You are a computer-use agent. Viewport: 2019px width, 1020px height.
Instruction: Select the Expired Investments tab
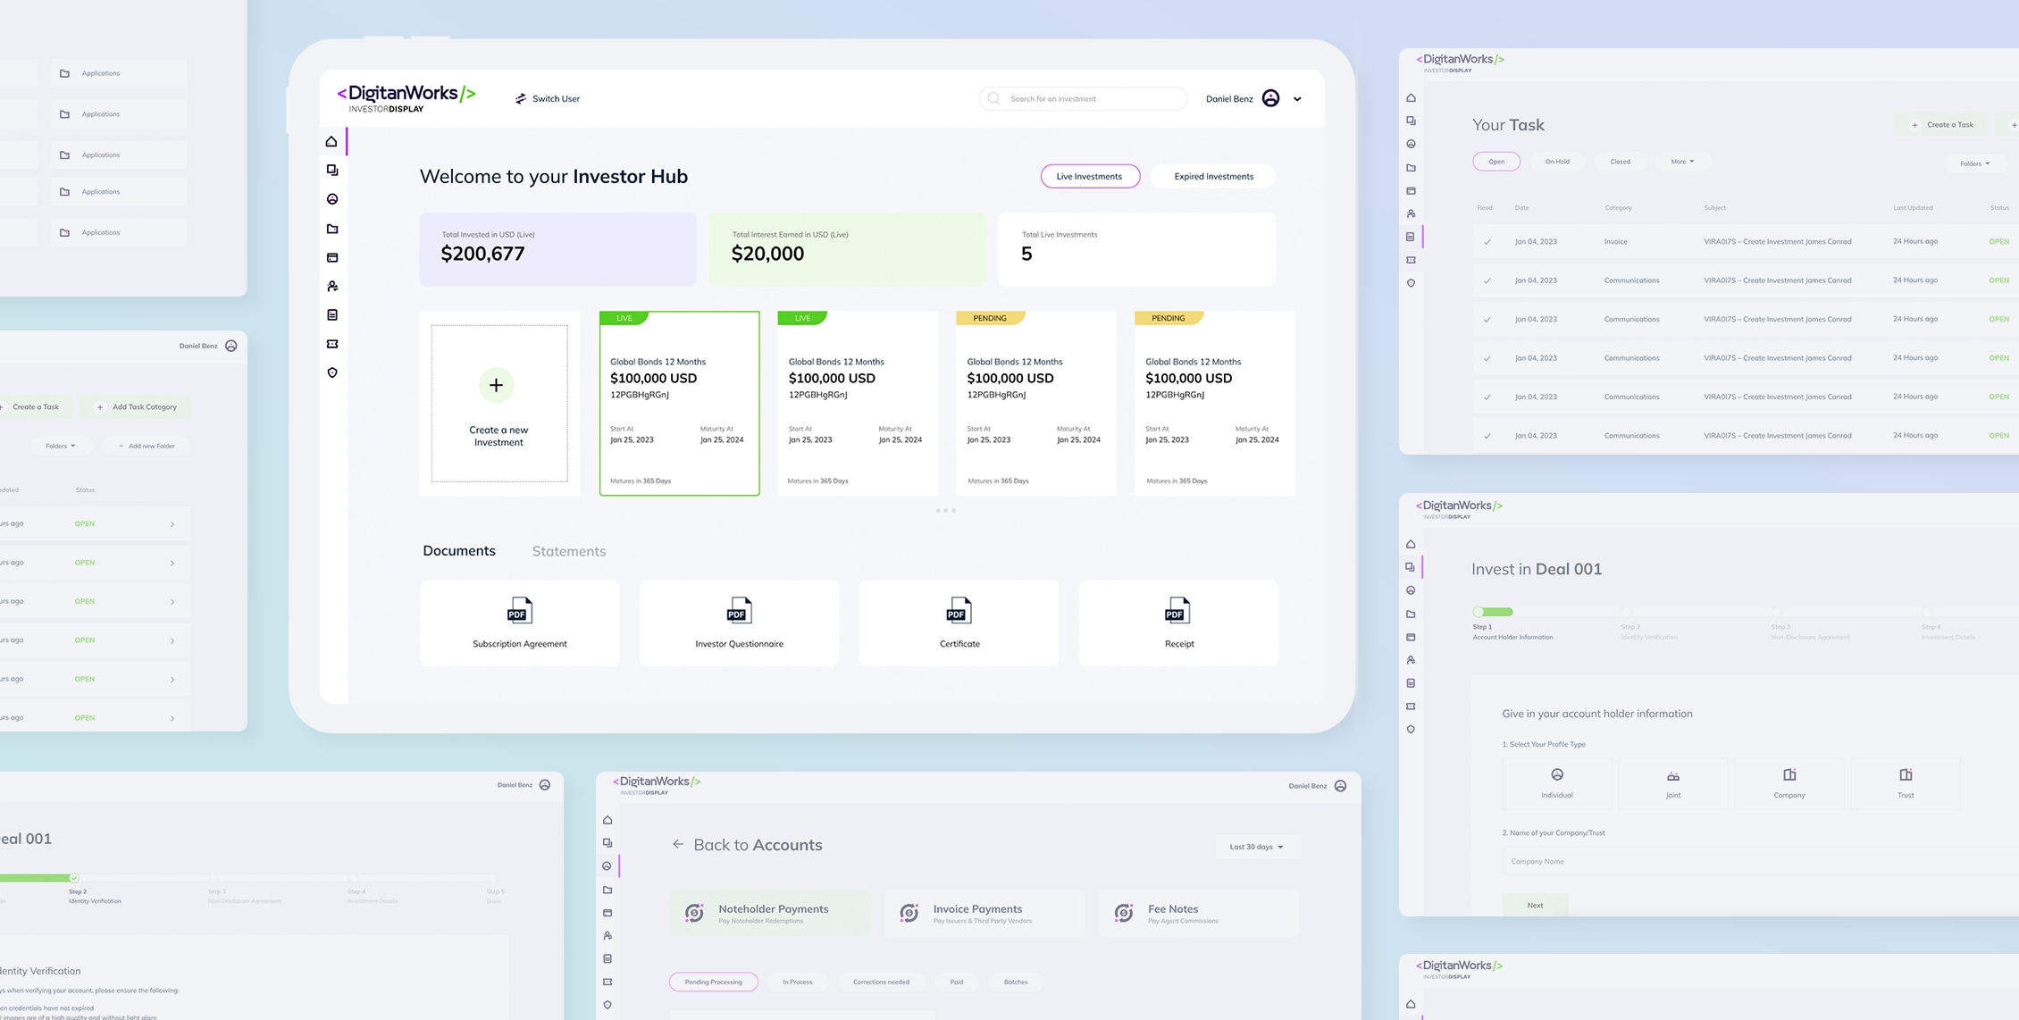(x=1213, y=176)
